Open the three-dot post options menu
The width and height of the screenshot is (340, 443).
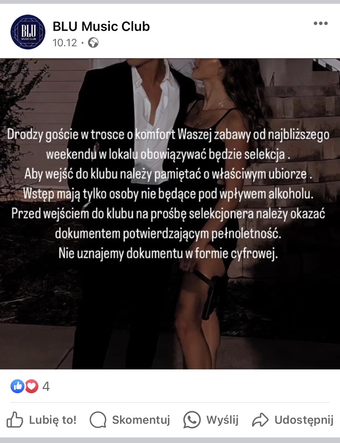(320, 23)
